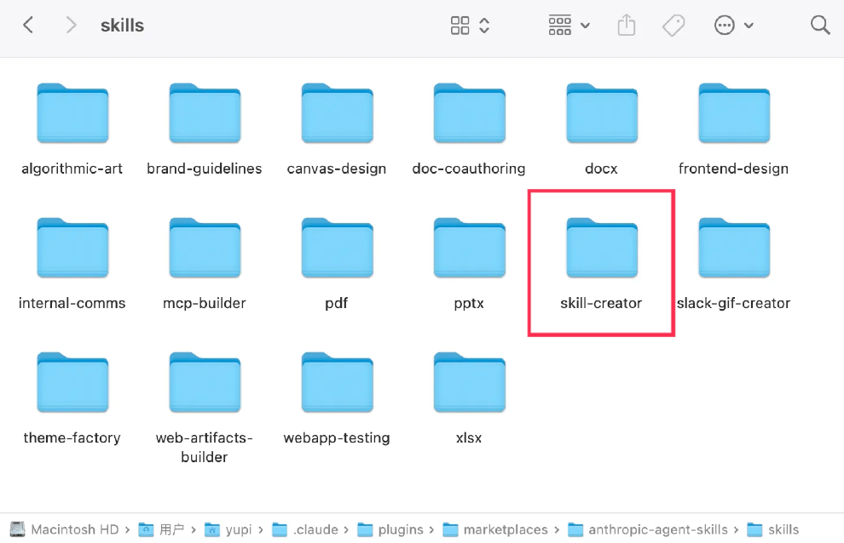
Task: Select the web-artifacts-builder folder icon
Action: click(x=205, y=382)
